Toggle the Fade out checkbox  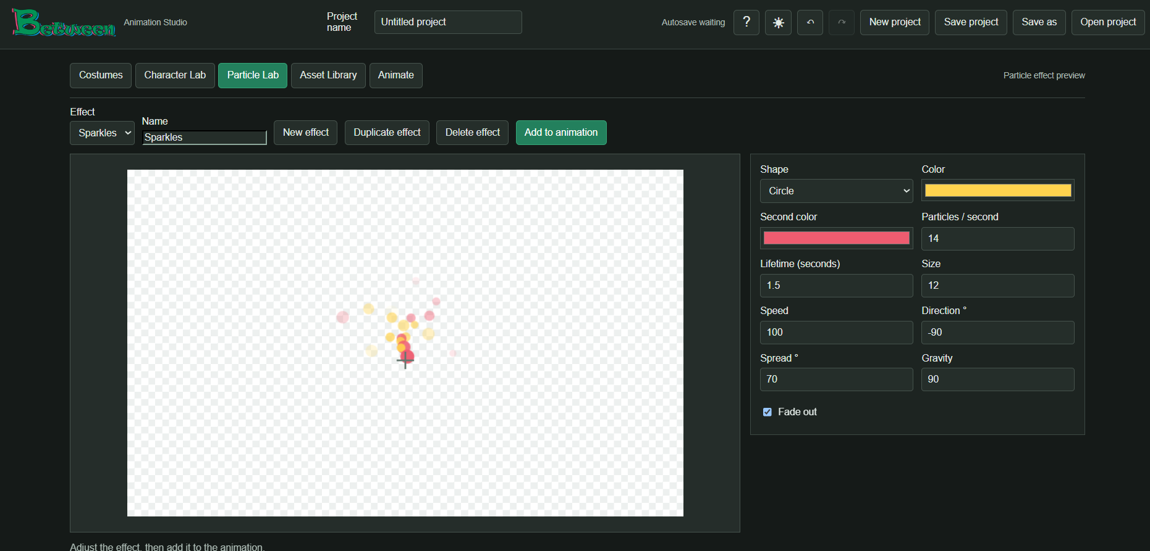tap(767, 412)
